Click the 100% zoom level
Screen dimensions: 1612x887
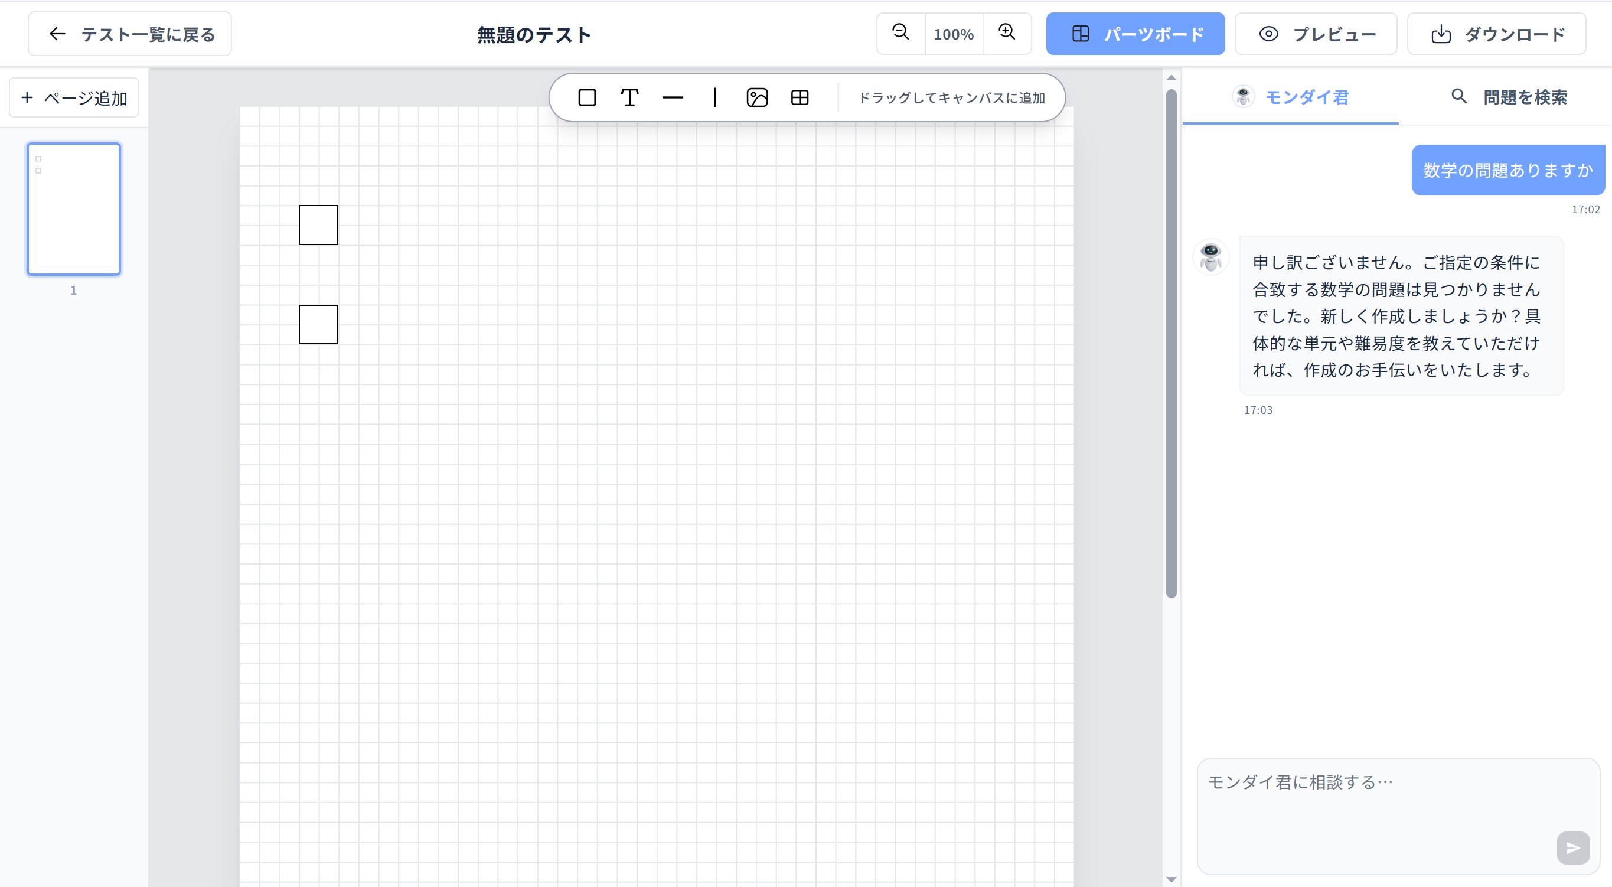[954, 34]
